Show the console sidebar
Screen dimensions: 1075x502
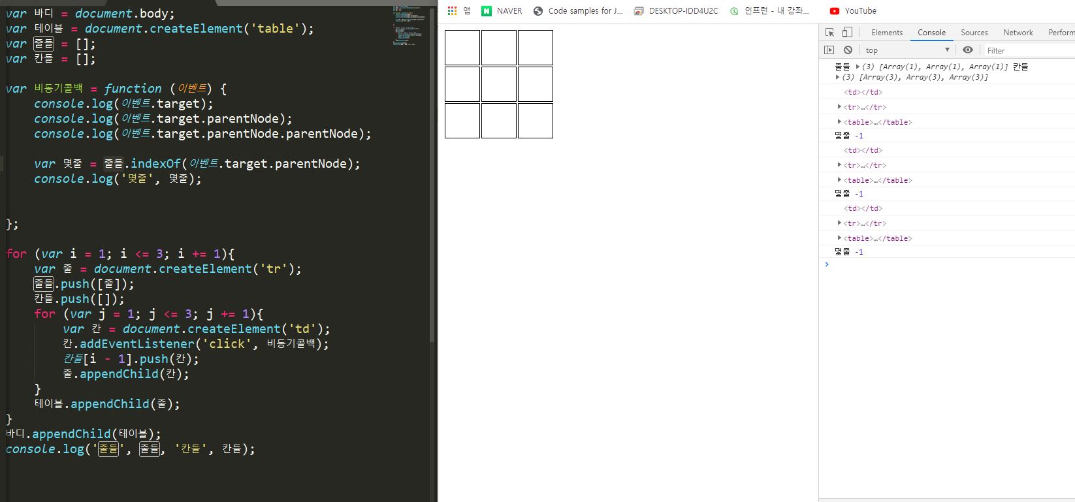pos(829,50)
